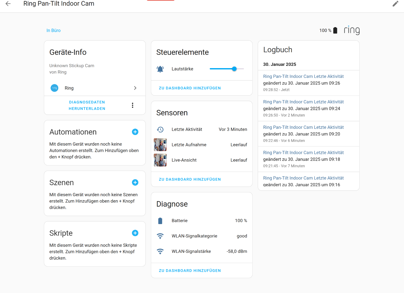Click the Lautstärke bell icon
Screen dimensions: 404x293
(x=160, y=69)
